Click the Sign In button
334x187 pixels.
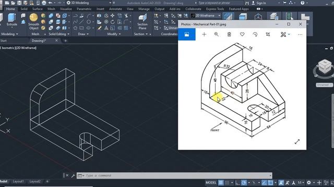[x=258, y=3]
